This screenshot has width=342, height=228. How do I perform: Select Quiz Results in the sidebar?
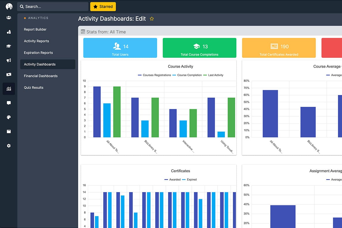click(33, 87)
